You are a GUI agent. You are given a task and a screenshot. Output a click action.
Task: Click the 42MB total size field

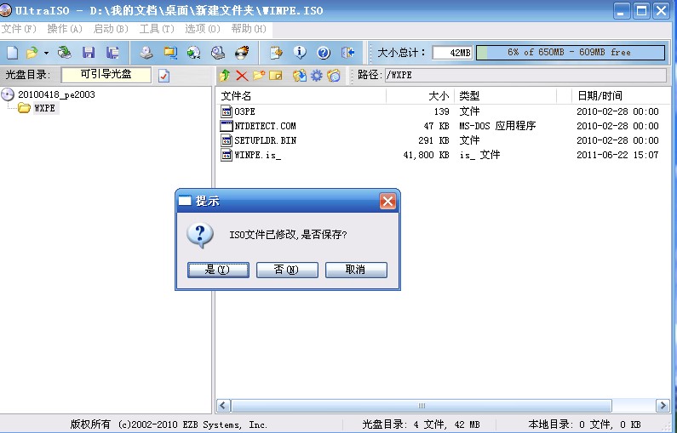point(452,53)
